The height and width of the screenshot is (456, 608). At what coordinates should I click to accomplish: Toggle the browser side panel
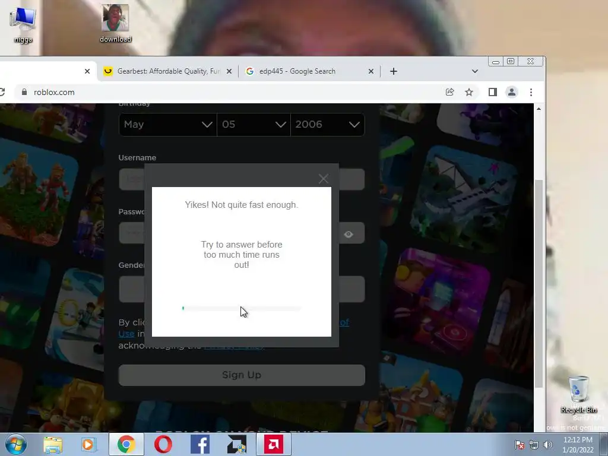coord(492,92)
